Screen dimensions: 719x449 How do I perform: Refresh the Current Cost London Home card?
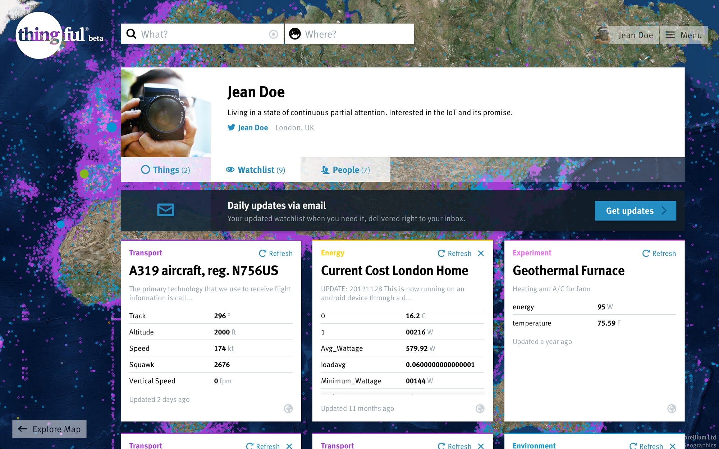[454, 253]
